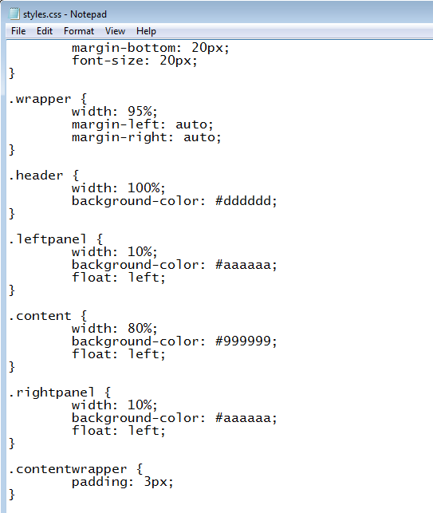This screenshot has width=433, height=513.
Task: Open the Edit menu
Action: point(45,31)
